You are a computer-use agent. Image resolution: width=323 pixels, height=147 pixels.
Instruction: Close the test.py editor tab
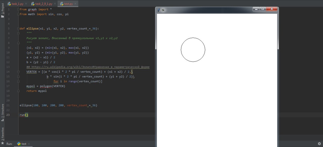(75, 4)
